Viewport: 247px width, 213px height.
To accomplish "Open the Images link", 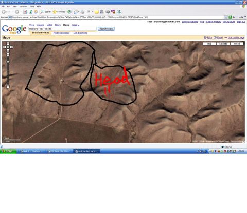I will coord(40,25).
